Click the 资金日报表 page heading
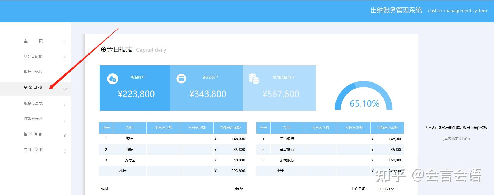494x195 pixels. [116, 50]
